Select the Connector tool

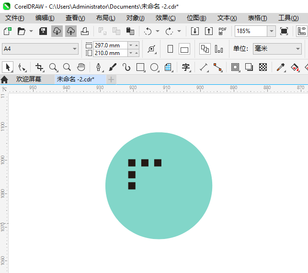point(217,68)
